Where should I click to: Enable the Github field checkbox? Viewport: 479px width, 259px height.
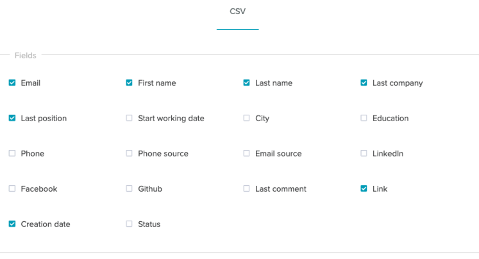point(130,188)
